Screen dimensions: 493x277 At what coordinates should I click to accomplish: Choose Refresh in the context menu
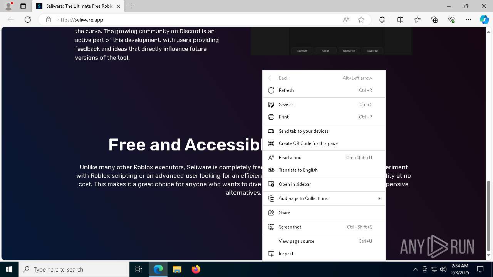click(324, 90)
